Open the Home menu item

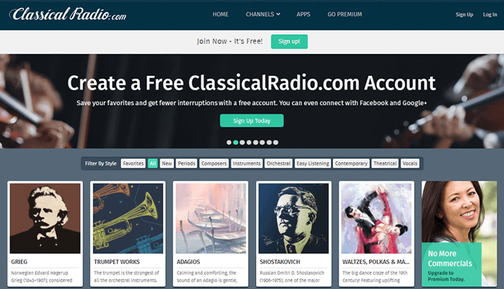tap(220, 14)
